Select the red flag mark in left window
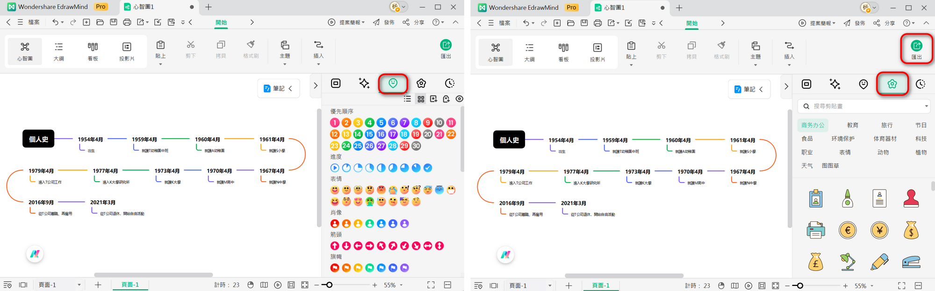 pos(335,268)
